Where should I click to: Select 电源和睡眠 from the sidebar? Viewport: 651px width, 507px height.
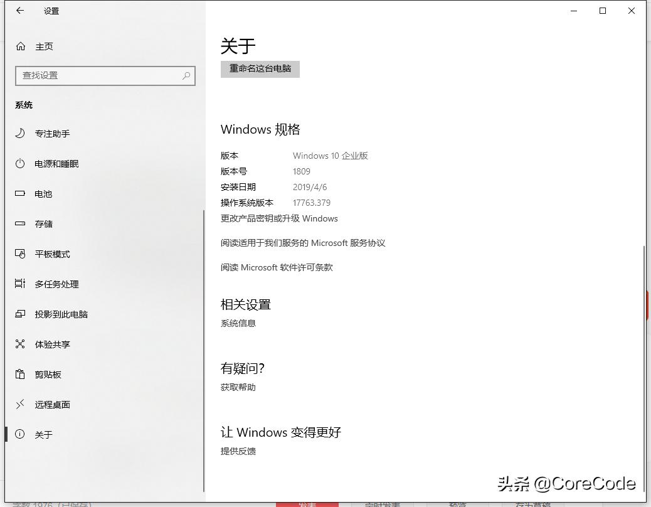pyautogui.click(x=60, y=164)
